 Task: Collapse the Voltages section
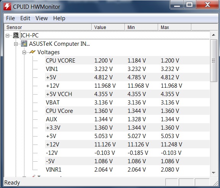[24, 52]
